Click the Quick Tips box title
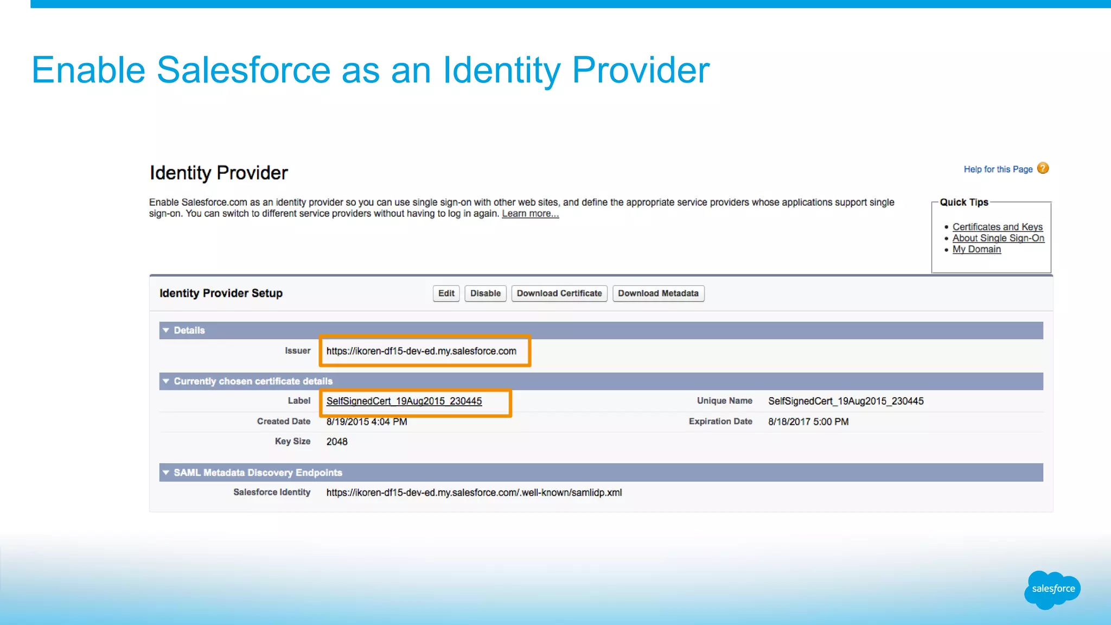The image size is (1111, 625). click(964, 202)
